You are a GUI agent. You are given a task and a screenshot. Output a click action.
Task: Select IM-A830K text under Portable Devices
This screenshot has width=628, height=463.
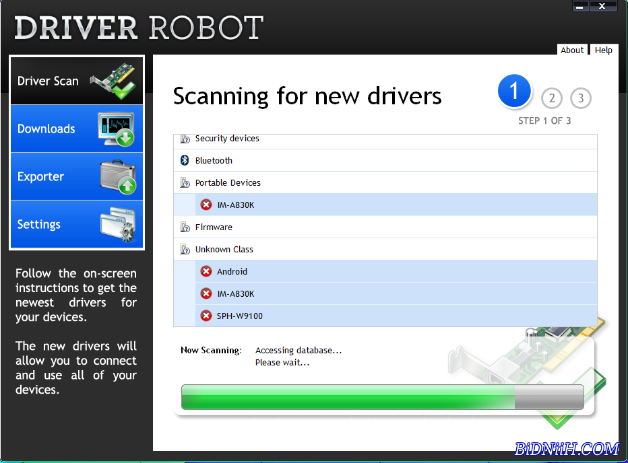(x=236, y=205)
